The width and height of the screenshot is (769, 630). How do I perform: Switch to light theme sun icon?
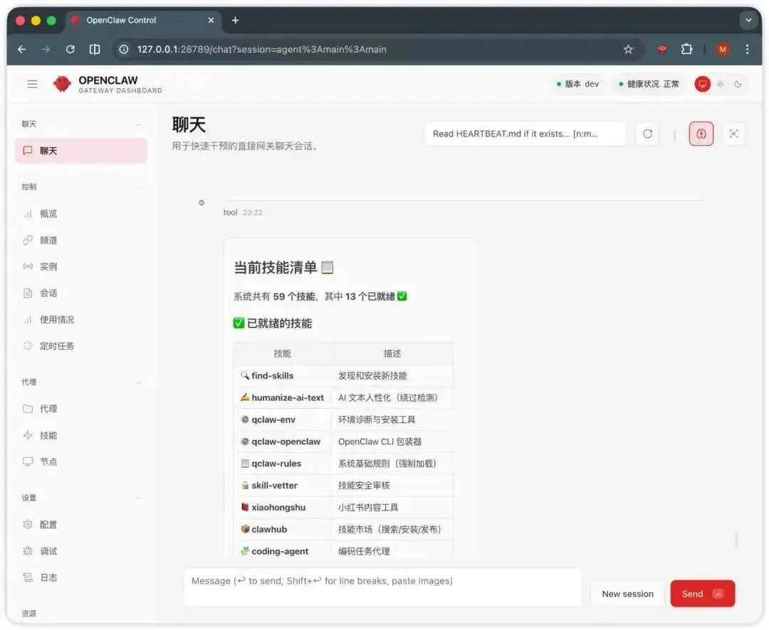coord(720,85)
